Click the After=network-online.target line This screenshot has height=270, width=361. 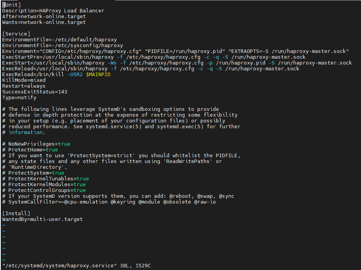pos(44,16)
